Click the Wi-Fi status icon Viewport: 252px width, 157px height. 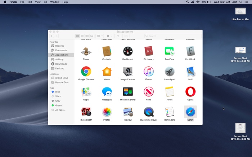(x=198, y=2)
